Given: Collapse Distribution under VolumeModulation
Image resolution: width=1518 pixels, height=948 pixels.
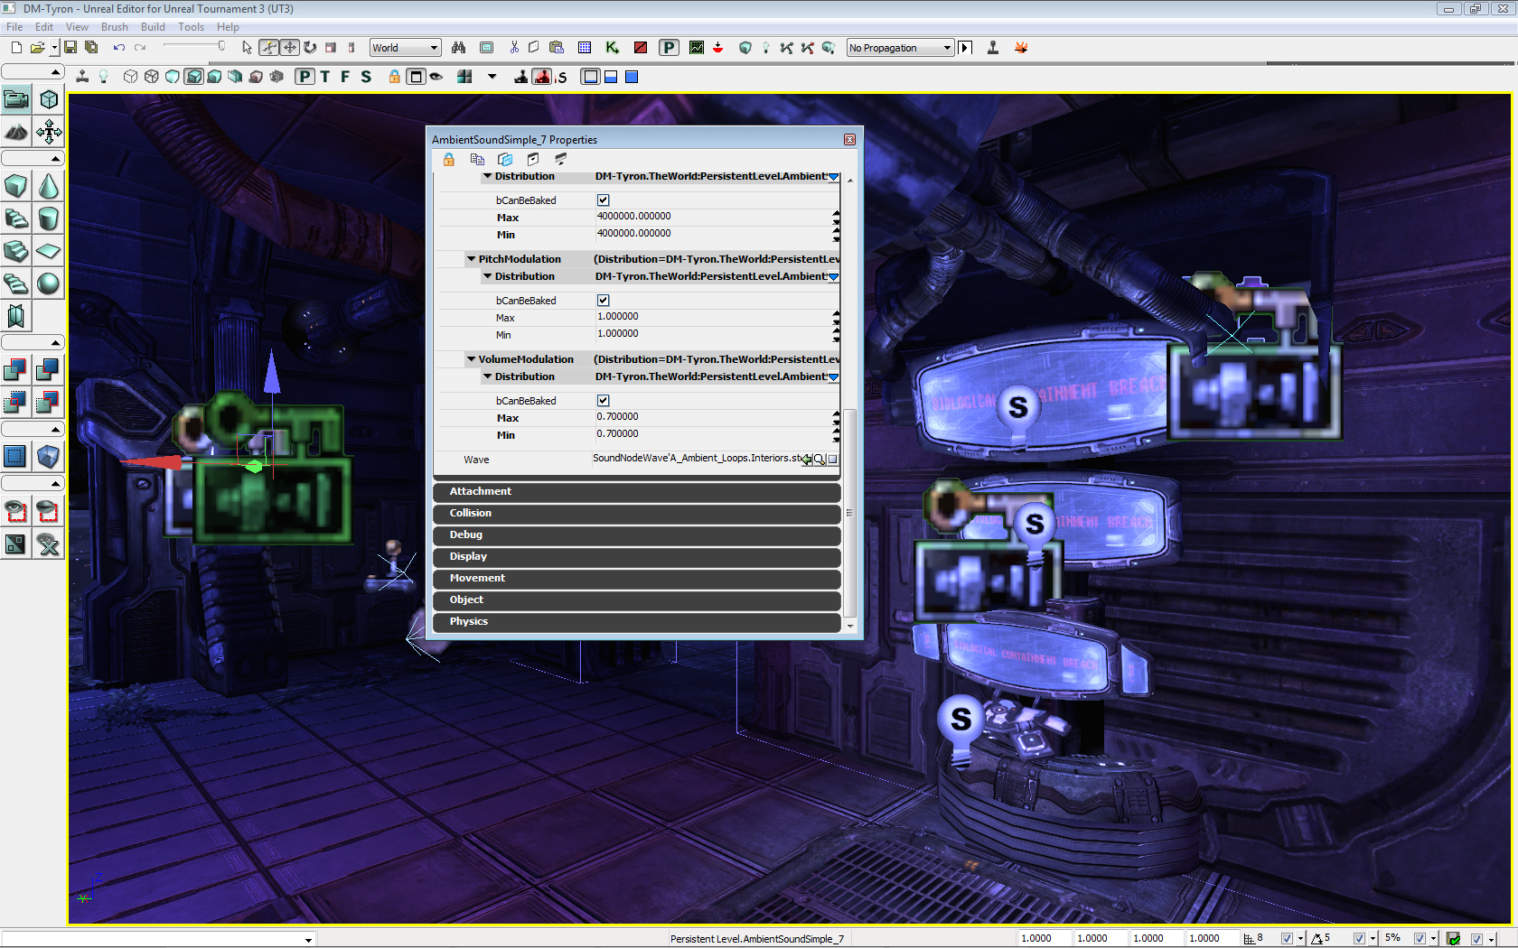Looking at the screenshot, I should point(487,376).
